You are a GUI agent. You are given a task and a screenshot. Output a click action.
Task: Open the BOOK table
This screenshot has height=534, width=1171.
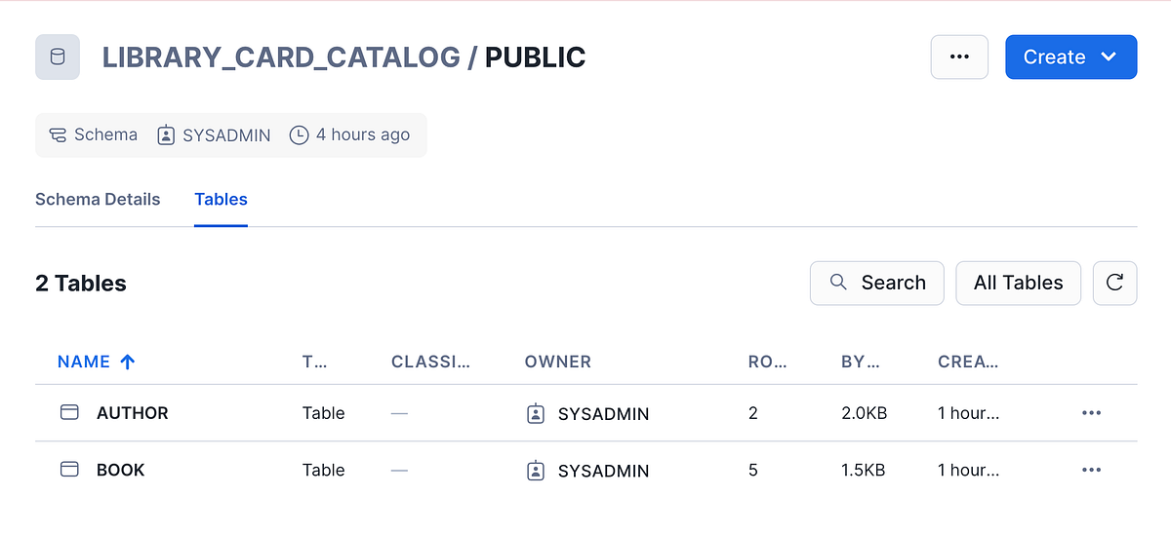click(x=121, y=470)
